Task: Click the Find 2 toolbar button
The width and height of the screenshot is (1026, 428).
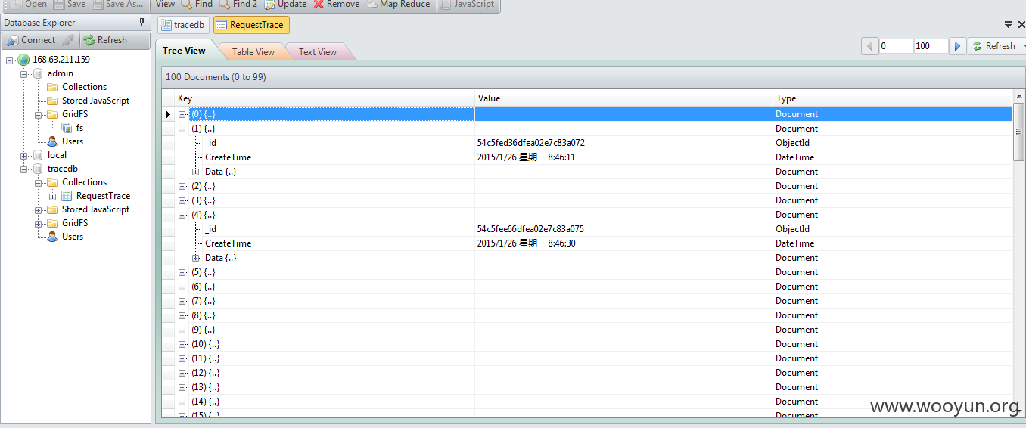Action: pos(238,4)
